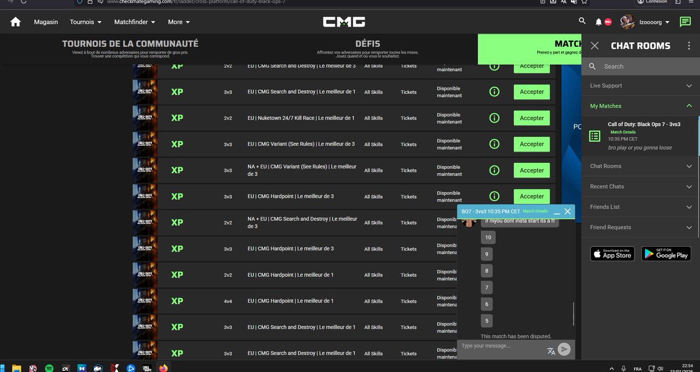The image size is (700, 372).
Task: Click the search icon in Chat Rooms
Action: (593, 66)
